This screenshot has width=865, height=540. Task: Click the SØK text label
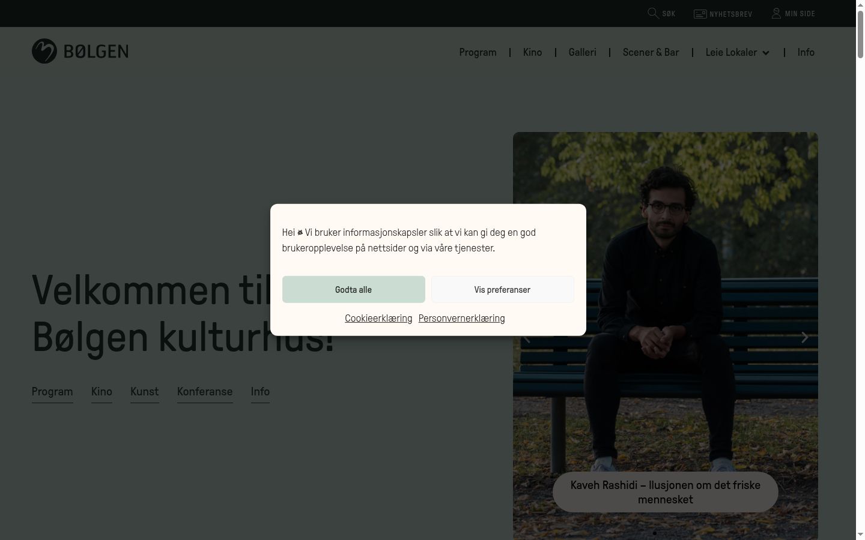669,14
